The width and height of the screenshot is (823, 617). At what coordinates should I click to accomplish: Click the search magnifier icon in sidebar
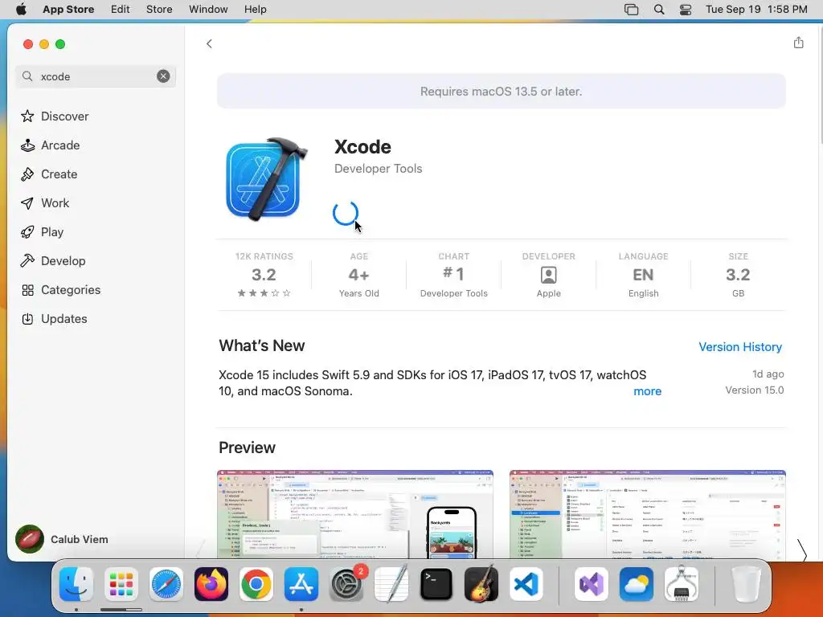(x=27, y=76)
